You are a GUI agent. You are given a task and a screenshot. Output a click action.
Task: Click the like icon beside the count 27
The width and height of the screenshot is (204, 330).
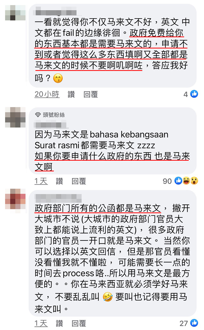[194, 323]
